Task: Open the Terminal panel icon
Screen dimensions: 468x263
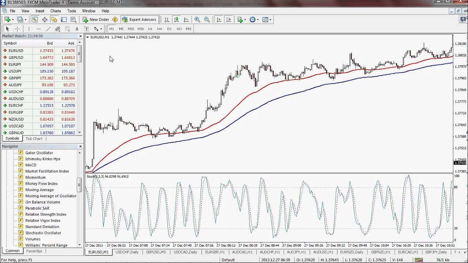Action: [x=64, y=20]
